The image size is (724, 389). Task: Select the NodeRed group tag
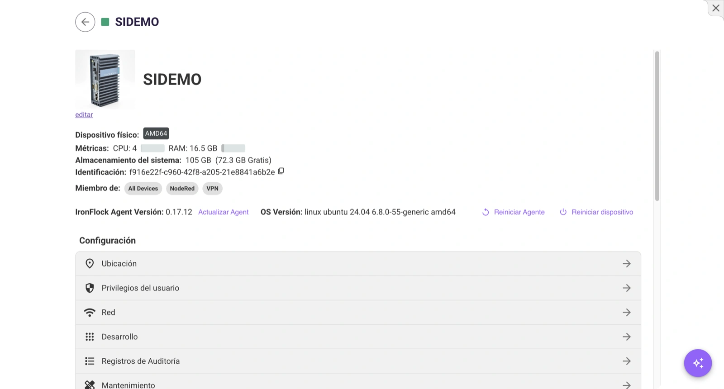[x=182, y=189]
